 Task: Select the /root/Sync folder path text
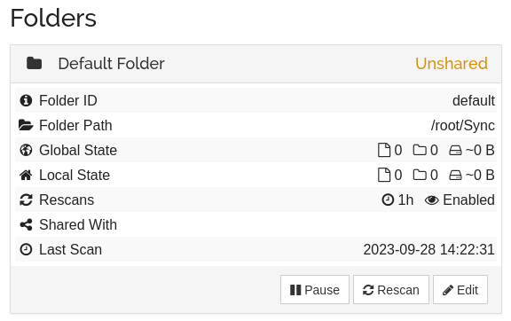pos(463,125)
